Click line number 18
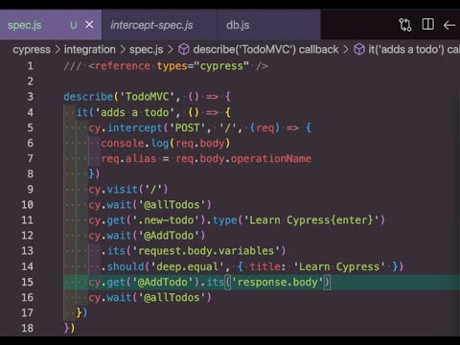Screen dimensions: 460x345 tap(28, 328)
